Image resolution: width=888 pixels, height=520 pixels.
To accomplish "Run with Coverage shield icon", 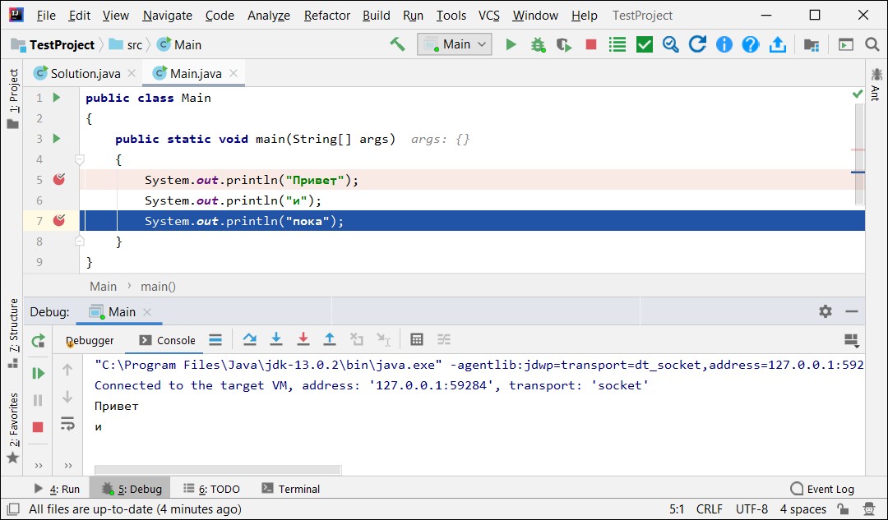I will coord(564,44).
